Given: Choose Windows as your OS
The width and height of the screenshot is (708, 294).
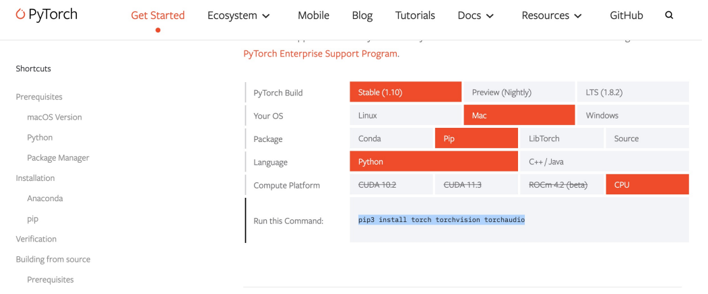Looking at the screenshot, I should [633, 115].
